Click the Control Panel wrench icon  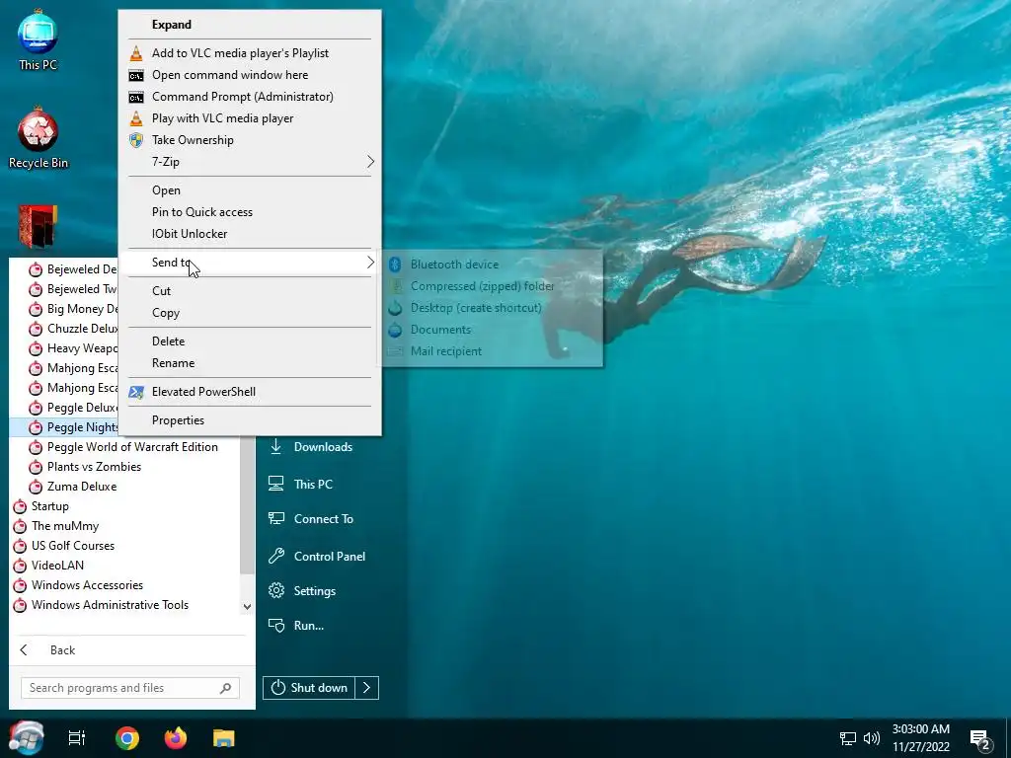276,557
